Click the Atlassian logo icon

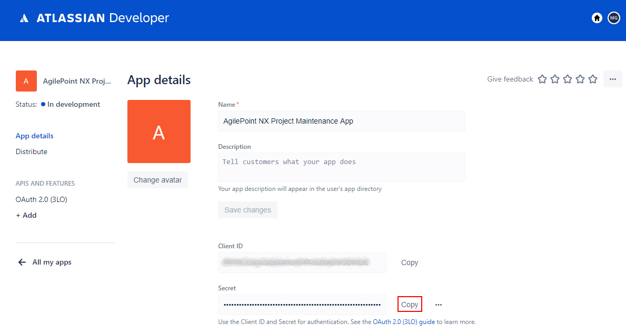[24, 18]
